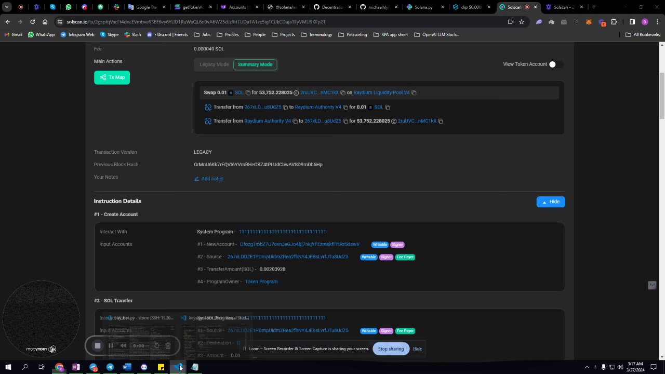The image size is (665, 374).
Task: Open Chrome three-dot menu
Action: (x=657, y=22)
